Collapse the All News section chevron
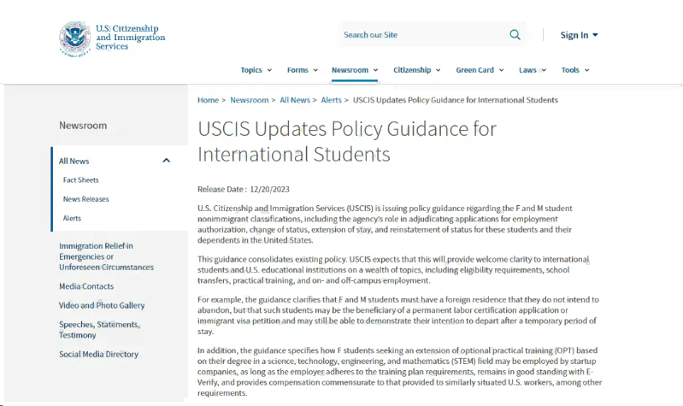Image resolution: width=683 pixels, height=406 pixels. [166, 161]
